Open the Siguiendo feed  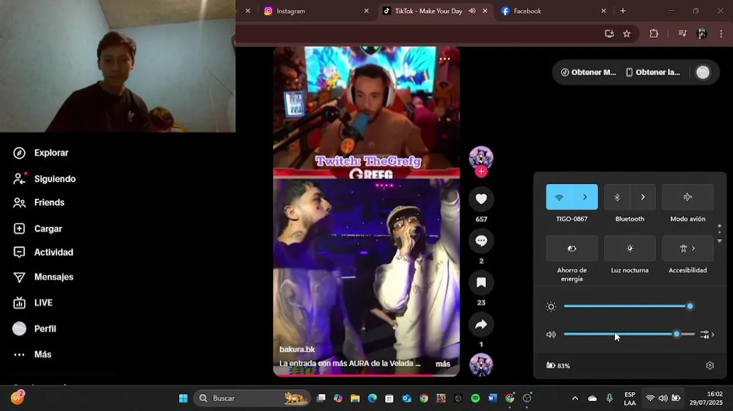coord(45,179)
